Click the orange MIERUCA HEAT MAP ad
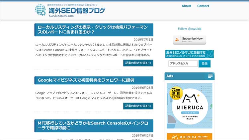This screenshot has height=140, width=249. point(190,136)
